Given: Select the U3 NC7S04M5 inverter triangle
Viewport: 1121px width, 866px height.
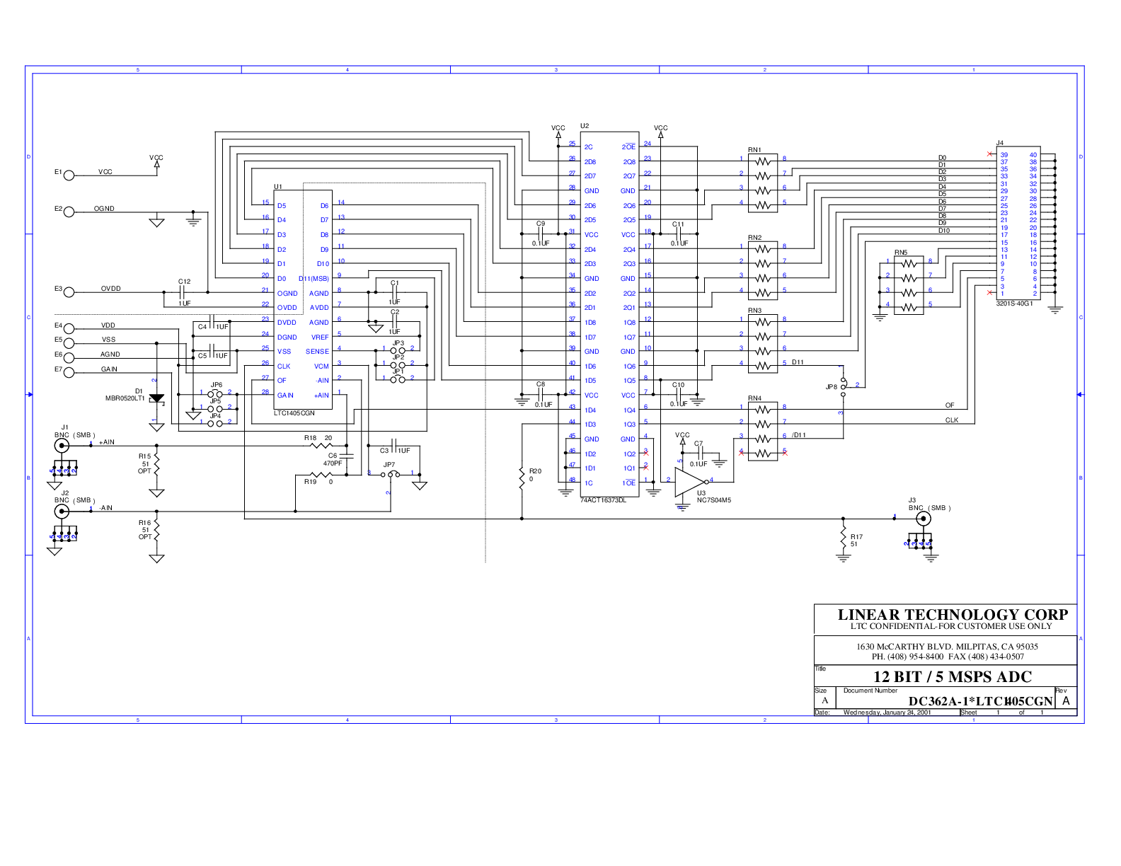Looking at the screenshot, I should click(690, 481).
